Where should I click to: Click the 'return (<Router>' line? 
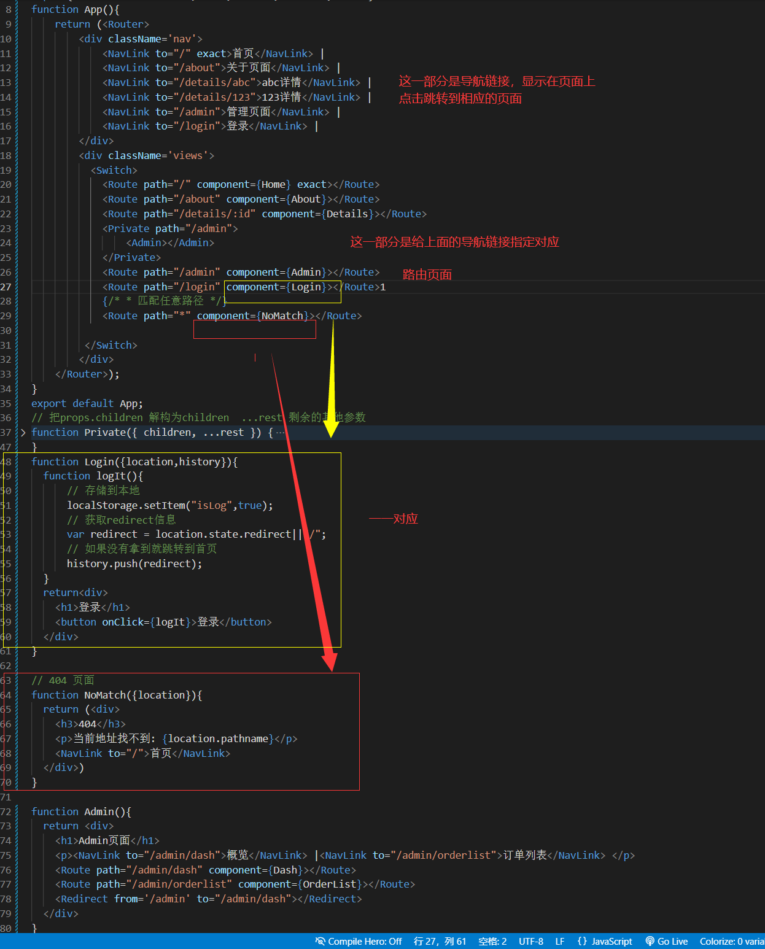point(102,24)
